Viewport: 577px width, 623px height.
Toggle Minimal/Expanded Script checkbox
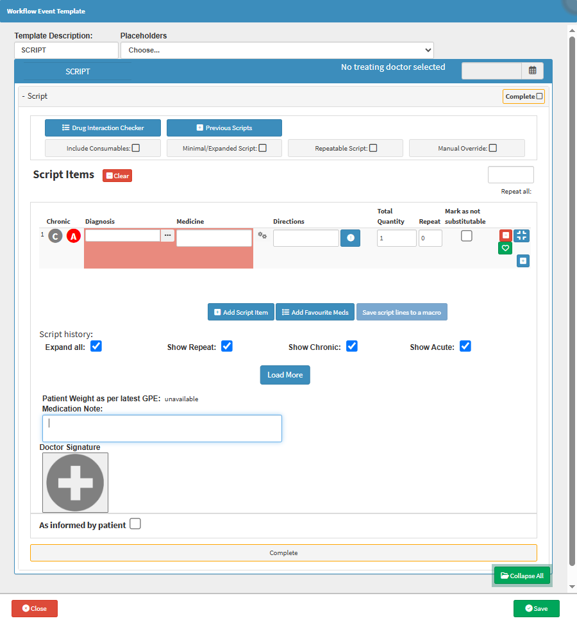[x=263, y=148]
